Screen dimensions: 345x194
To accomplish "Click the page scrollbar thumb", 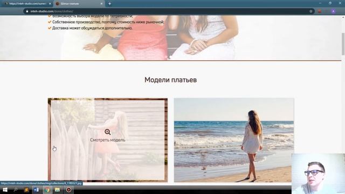I will click(x=343, y=44).
